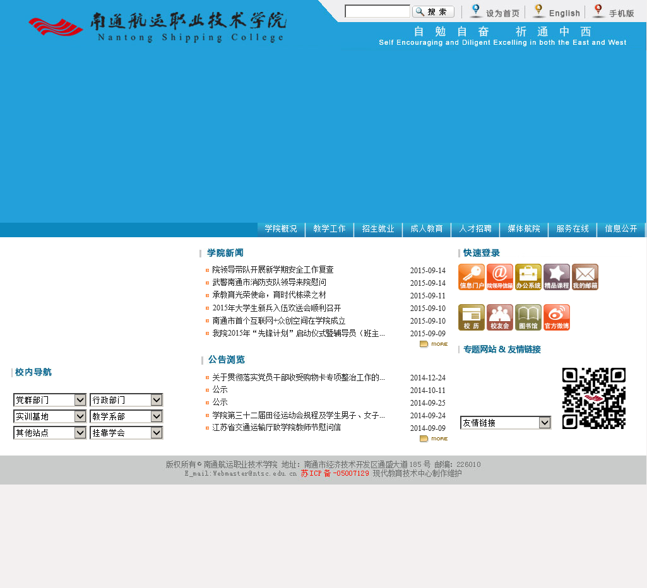
Task: Expand the 其他站点 dropdown
Action: pos(50,433)
